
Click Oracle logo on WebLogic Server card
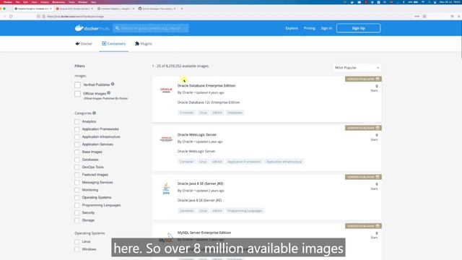click(x=166, y=139)
